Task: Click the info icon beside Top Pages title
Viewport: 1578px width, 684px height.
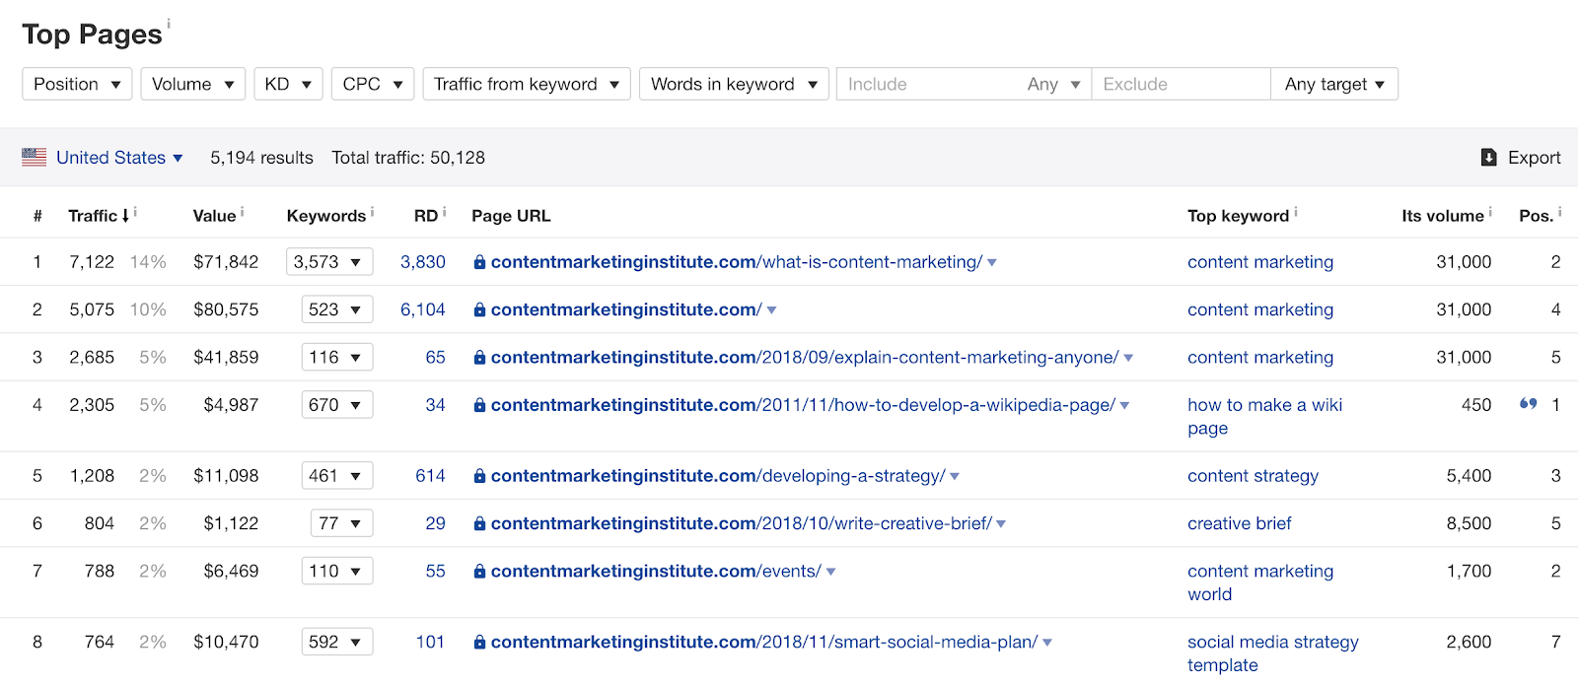Action: click(x=169, y=24)
